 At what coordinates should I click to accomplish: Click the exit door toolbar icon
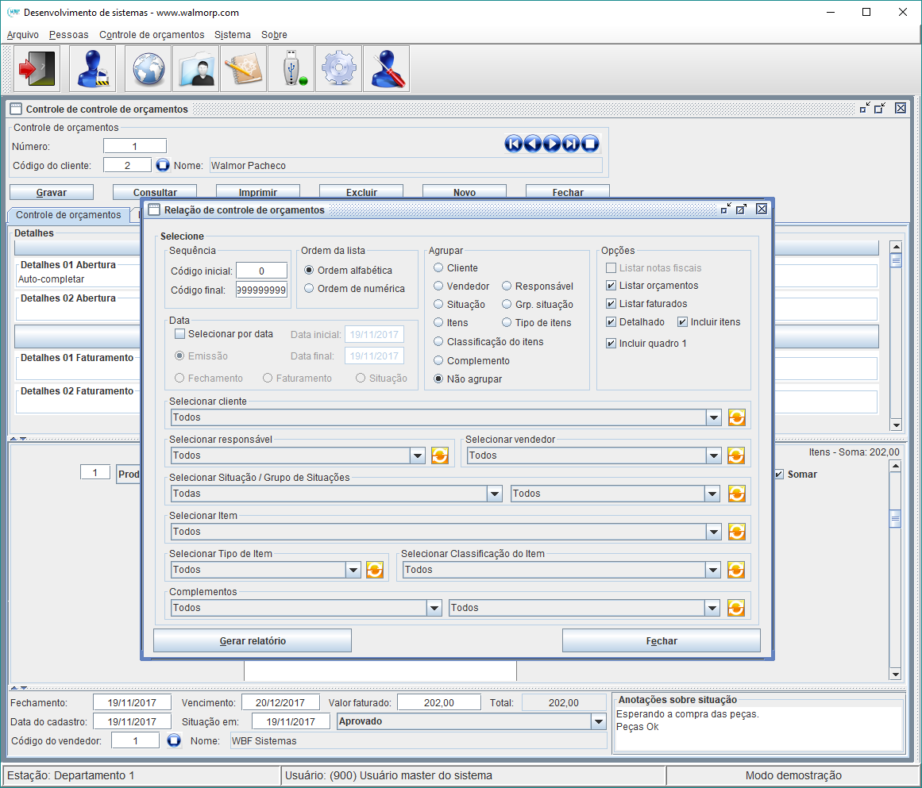point(37,69)
